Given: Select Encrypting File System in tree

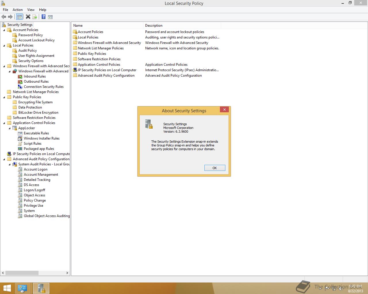Looking at the screenshot, I should [x=35, y=102].
